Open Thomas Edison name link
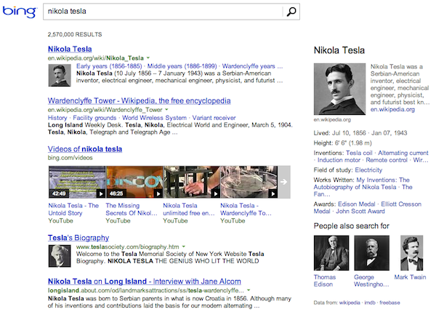436x312 pixels. (x=325, y=281)
